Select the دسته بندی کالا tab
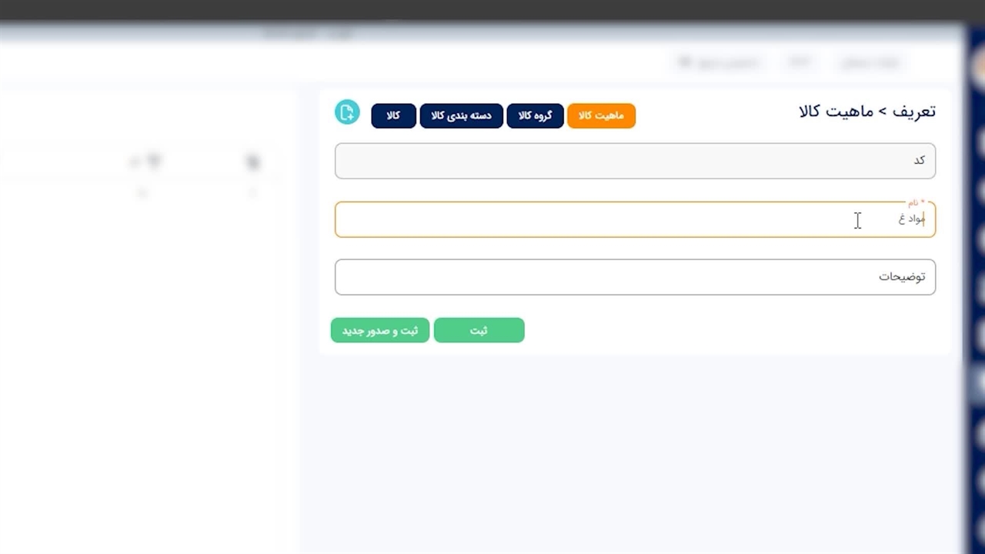The height and width of the screenshot is (554, 985). (x=461, y=115)
